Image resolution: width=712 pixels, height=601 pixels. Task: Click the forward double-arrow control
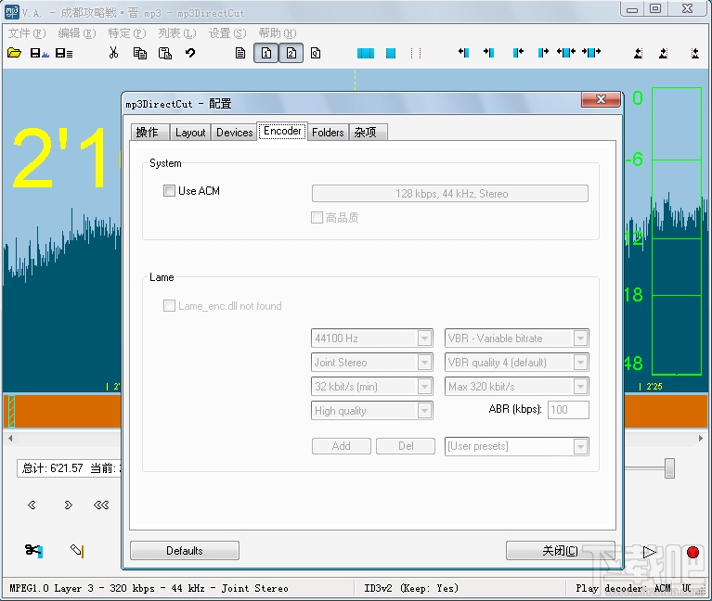tap(68, 505)
